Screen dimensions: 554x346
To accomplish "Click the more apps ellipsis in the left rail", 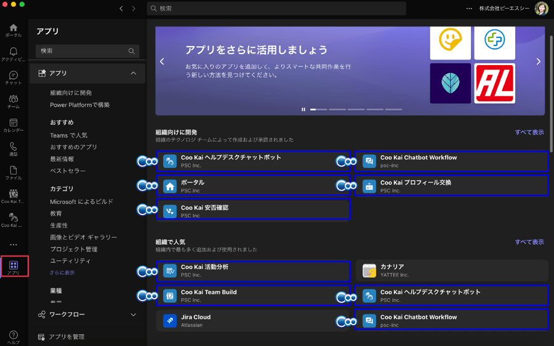I will point(14,245).
